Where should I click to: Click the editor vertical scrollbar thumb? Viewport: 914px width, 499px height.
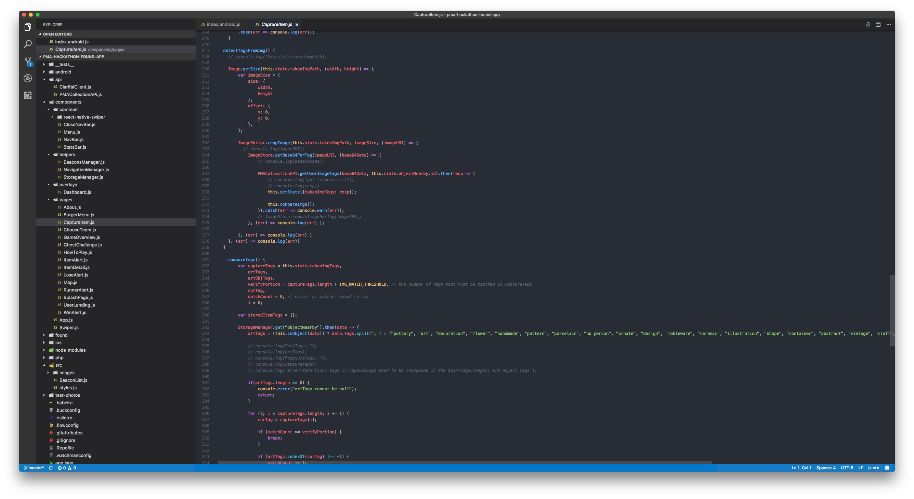pyautogui.click(x=892, y=310)
